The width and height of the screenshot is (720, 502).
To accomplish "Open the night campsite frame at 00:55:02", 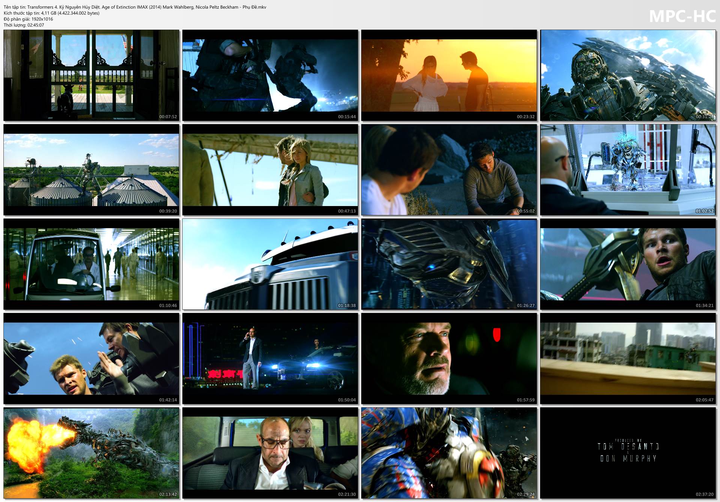I will (449, 170).
